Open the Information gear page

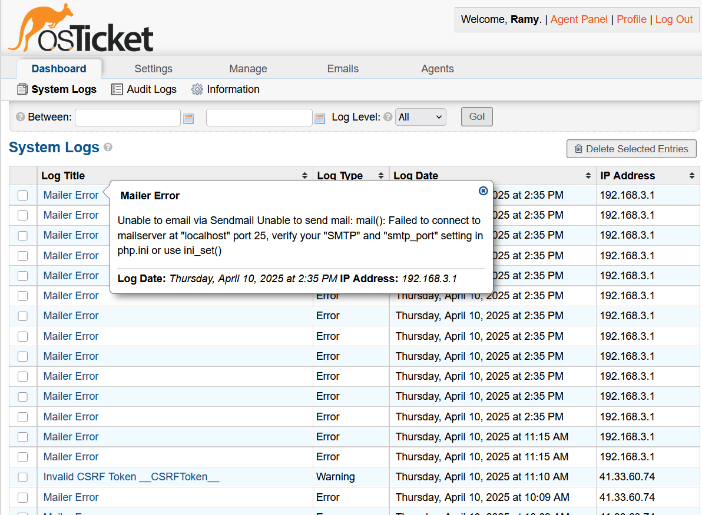coord(226,89)
